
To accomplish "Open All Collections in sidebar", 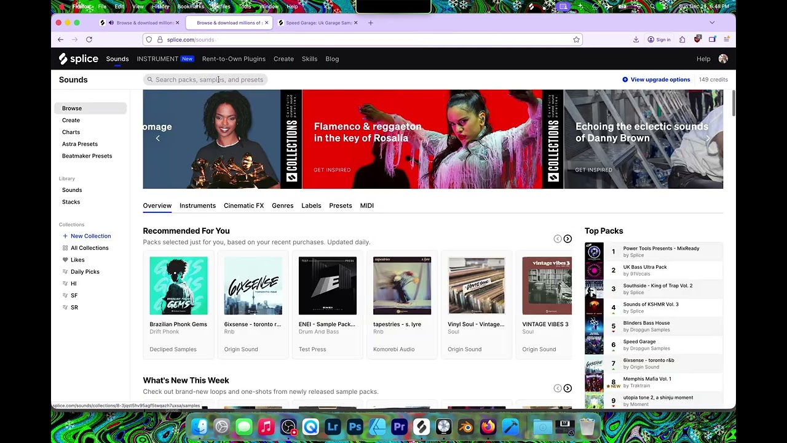I will [89, 248].
